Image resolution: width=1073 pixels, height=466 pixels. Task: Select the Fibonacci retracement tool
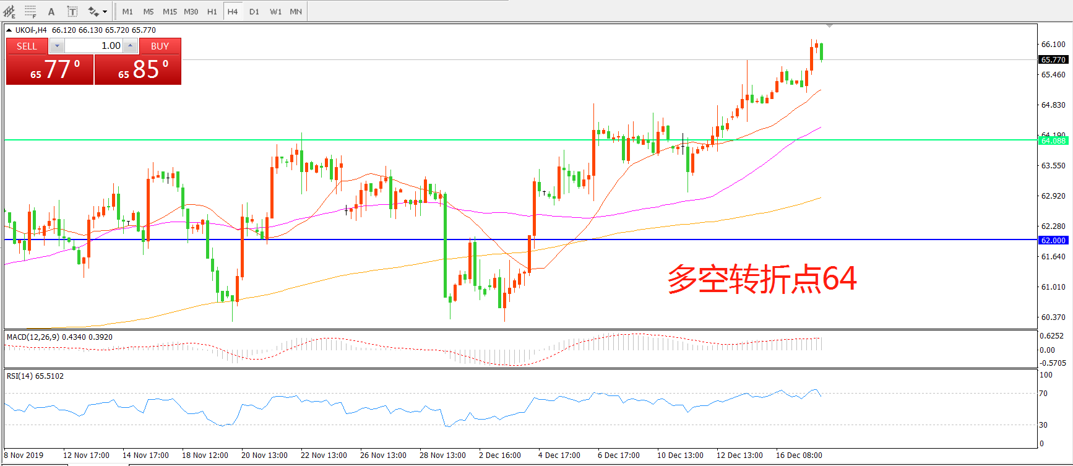pyautogui.click(x=30, y=11)
